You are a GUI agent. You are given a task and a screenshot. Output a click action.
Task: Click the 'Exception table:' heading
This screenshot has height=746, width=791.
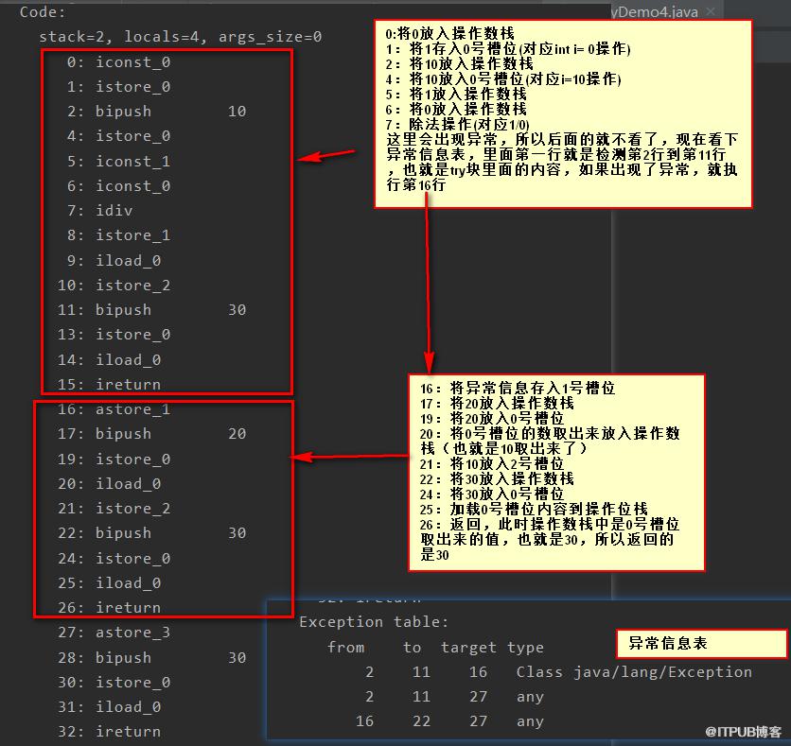tap(374, 622)
